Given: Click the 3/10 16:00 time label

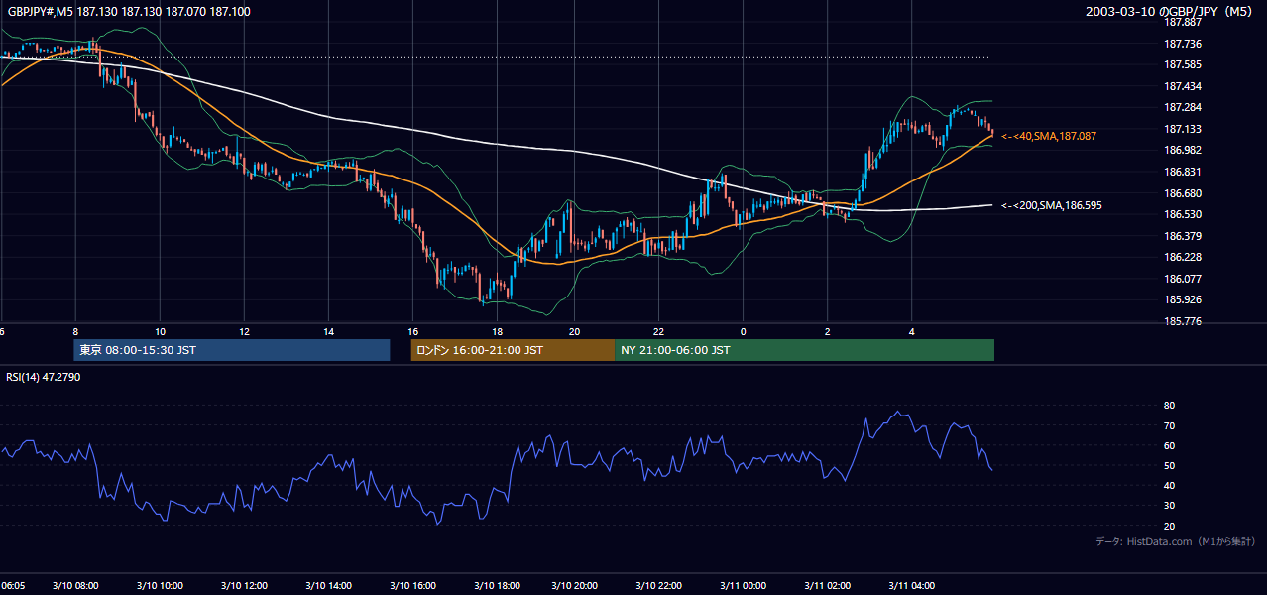Looking at the screenshot, I should coord(413,586).
